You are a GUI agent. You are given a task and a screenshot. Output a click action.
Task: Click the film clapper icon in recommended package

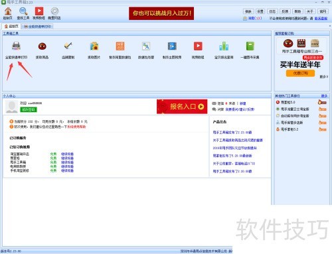(301, 43)
